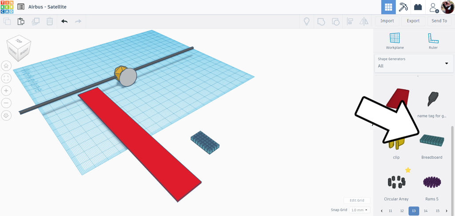Click the Airbus - Satellite design title

(x=47, y=7)
